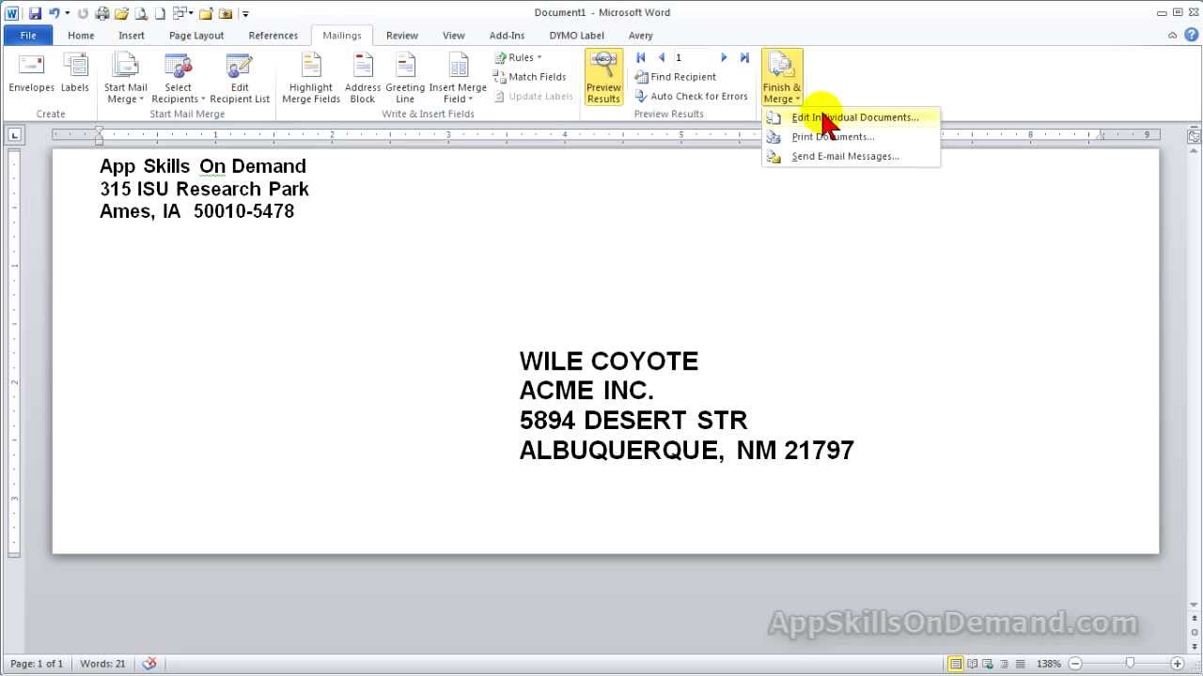Expand the Start Mail Merge menu
The width and height of the screenshot is (1203, 676).
[125, 77]
